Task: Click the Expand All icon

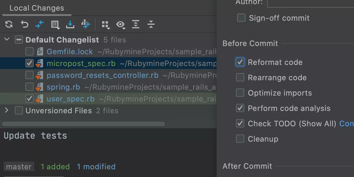Action: pyautogui.click(x=136, y=24)
